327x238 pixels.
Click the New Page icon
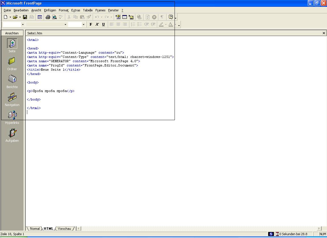(x=6, y=17)
